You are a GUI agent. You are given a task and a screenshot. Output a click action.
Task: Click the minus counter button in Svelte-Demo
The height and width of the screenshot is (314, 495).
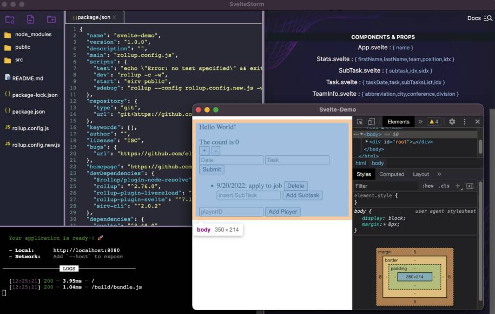tap(216, 151)
